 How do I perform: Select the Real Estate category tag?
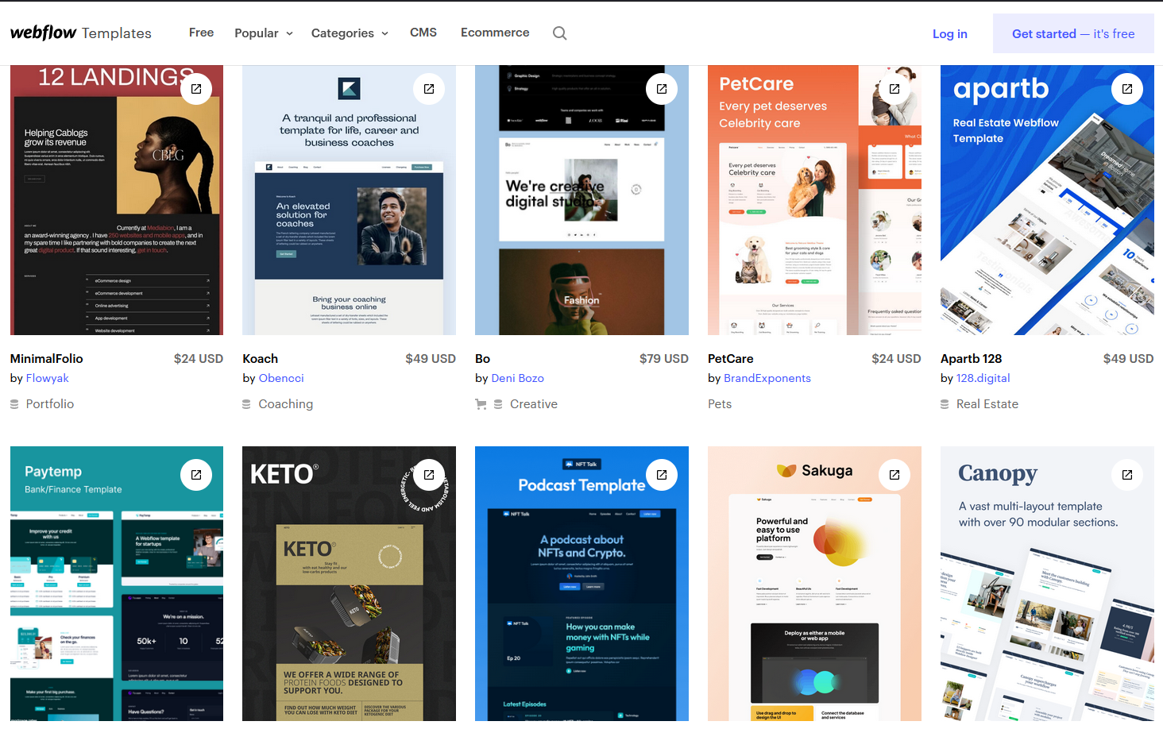[987, 404]
